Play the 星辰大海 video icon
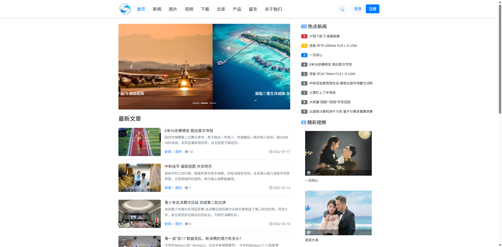Viewport: 502px width, 247px height. click(309, 232)
